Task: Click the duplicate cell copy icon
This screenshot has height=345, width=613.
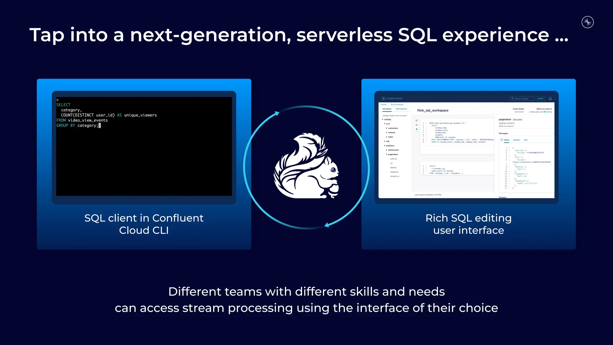Action: 416,125
